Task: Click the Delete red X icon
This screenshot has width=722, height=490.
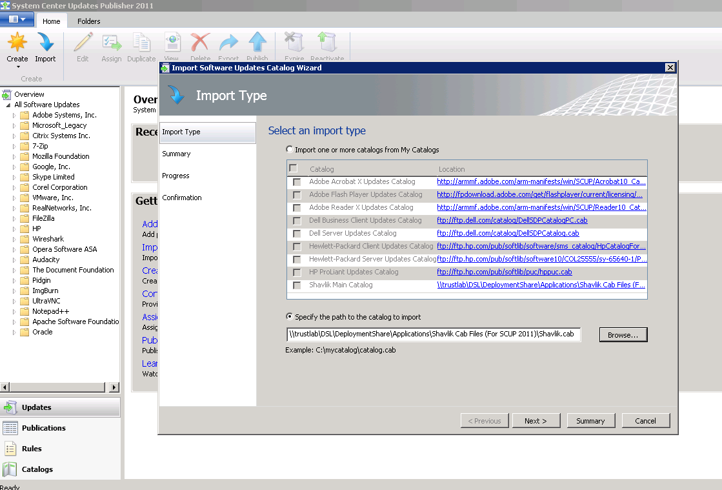Action: point(200,43)
